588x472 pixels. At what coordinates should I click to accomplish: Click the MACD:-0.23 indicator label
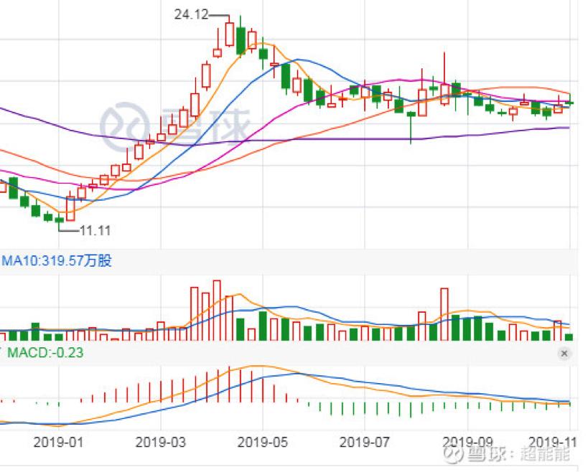point(45,352)
